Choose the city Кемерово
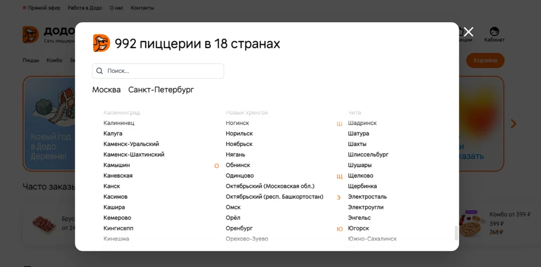This screenshot has width=541, height=267. click(117, 218)
